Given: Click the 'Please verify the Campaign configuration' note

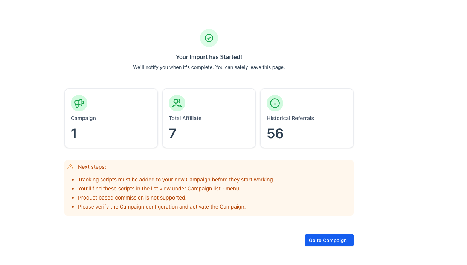Looking at the screenshot, I should (x=162, y=207).
